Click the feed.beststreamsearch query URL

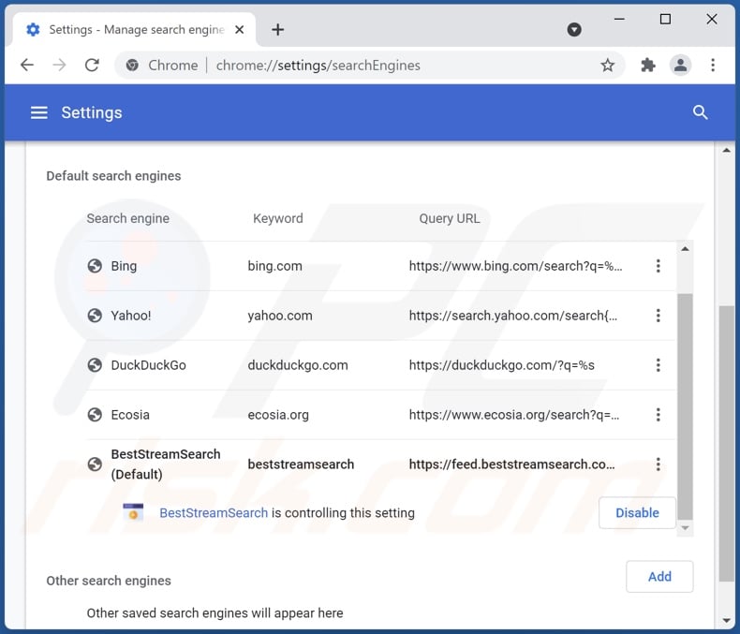point(511,464)
